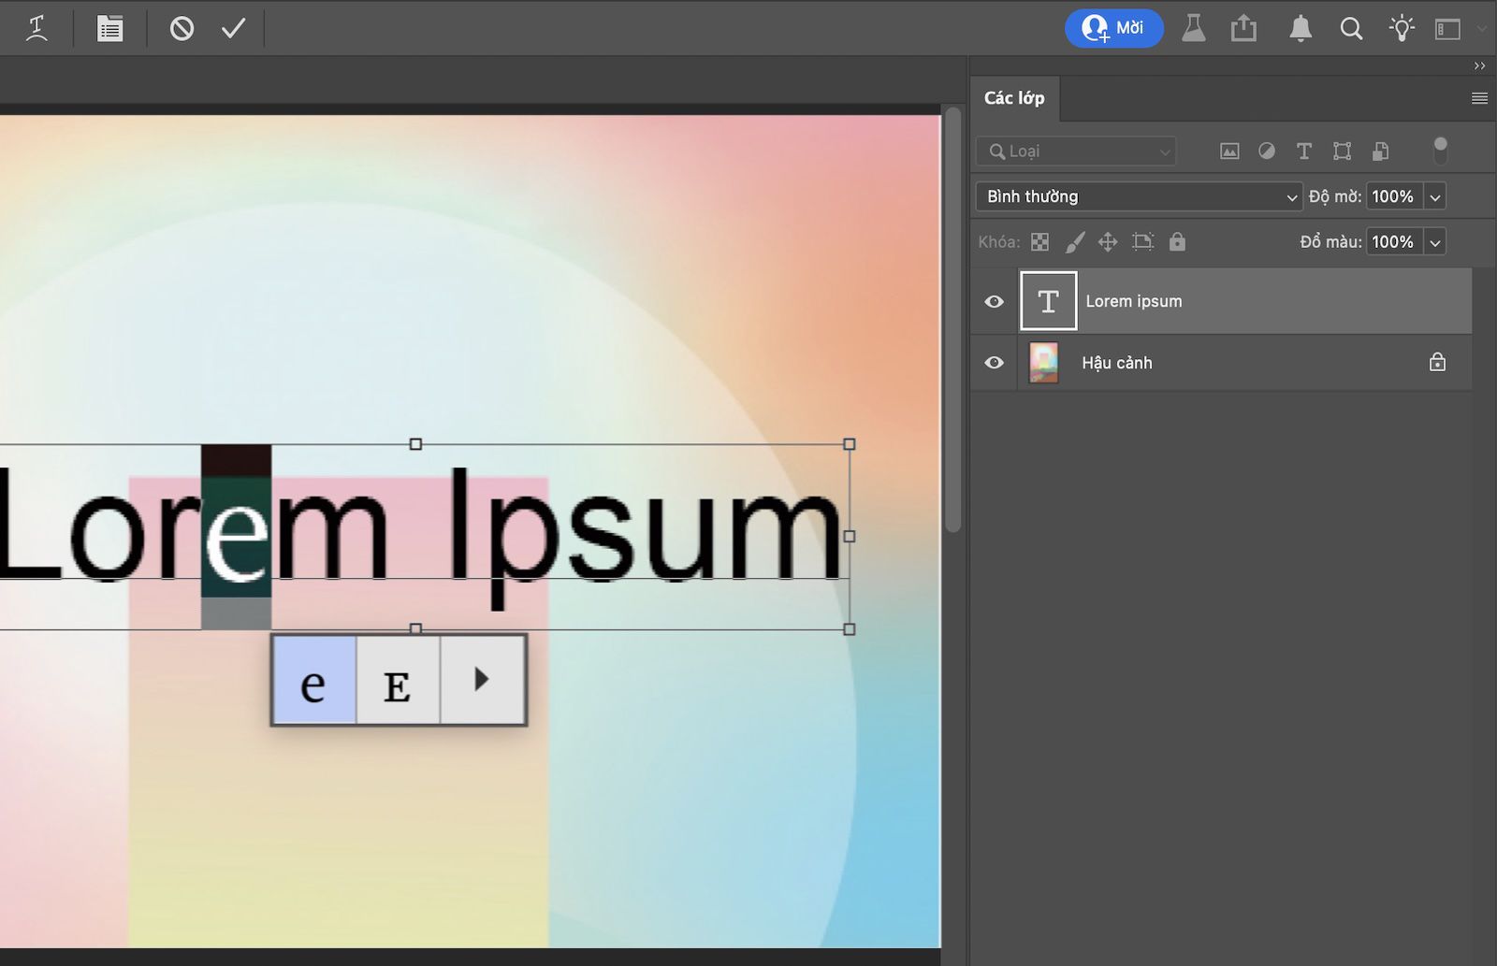Expand workspace dropdown arrow at top right
Screen dimensions: 1497x966
pyautogui.click(x=1481, y=29)
